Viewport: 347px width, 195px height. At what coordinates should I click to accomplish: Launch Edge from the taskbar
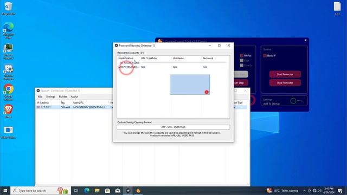[87, 191]
